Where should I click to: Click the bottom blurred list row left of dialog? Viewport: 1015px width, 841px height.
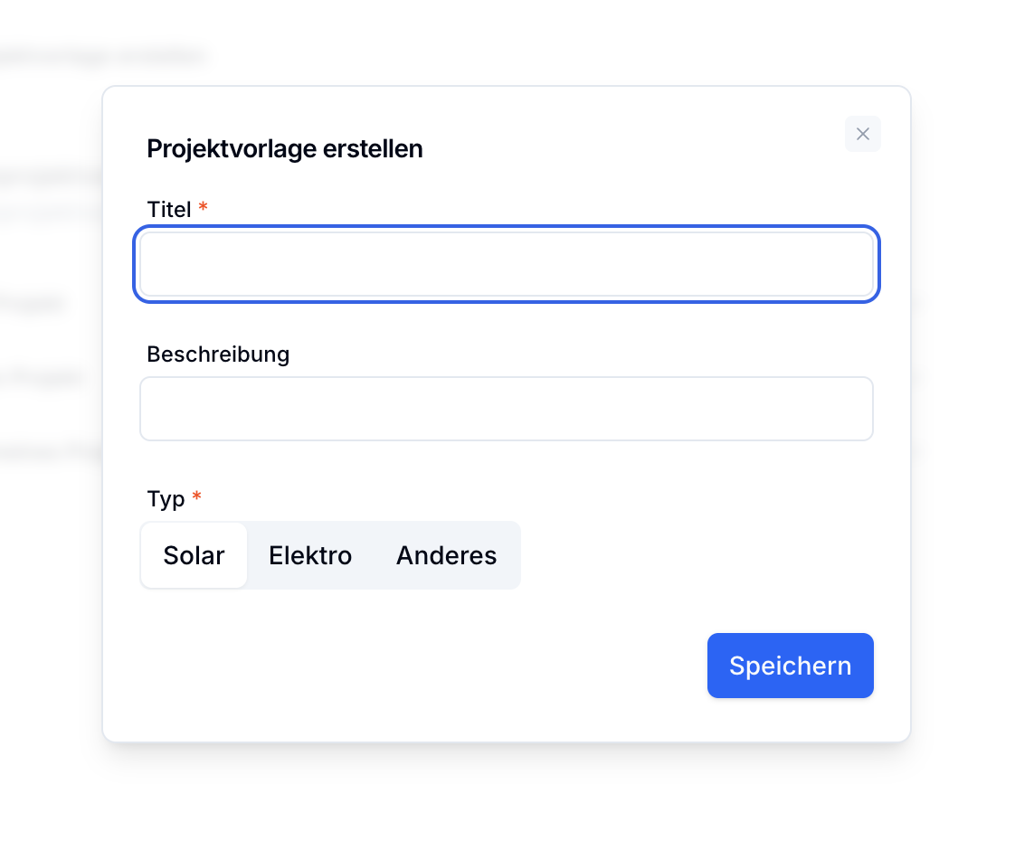point(50,451)
